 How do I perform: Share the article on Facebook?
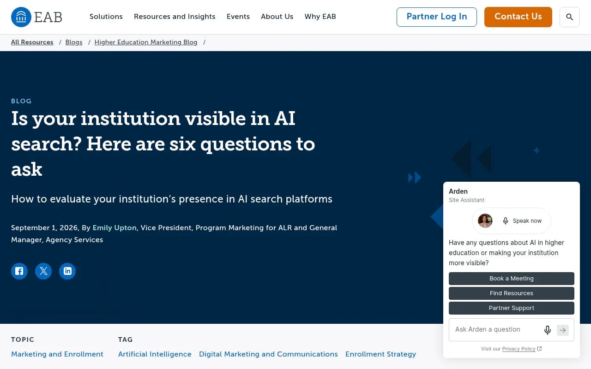click(x=19, y=271)
